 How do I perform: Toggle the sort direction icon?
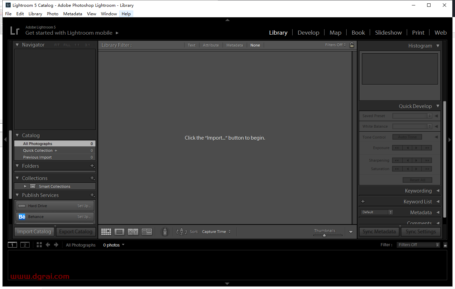coord(181,231)
